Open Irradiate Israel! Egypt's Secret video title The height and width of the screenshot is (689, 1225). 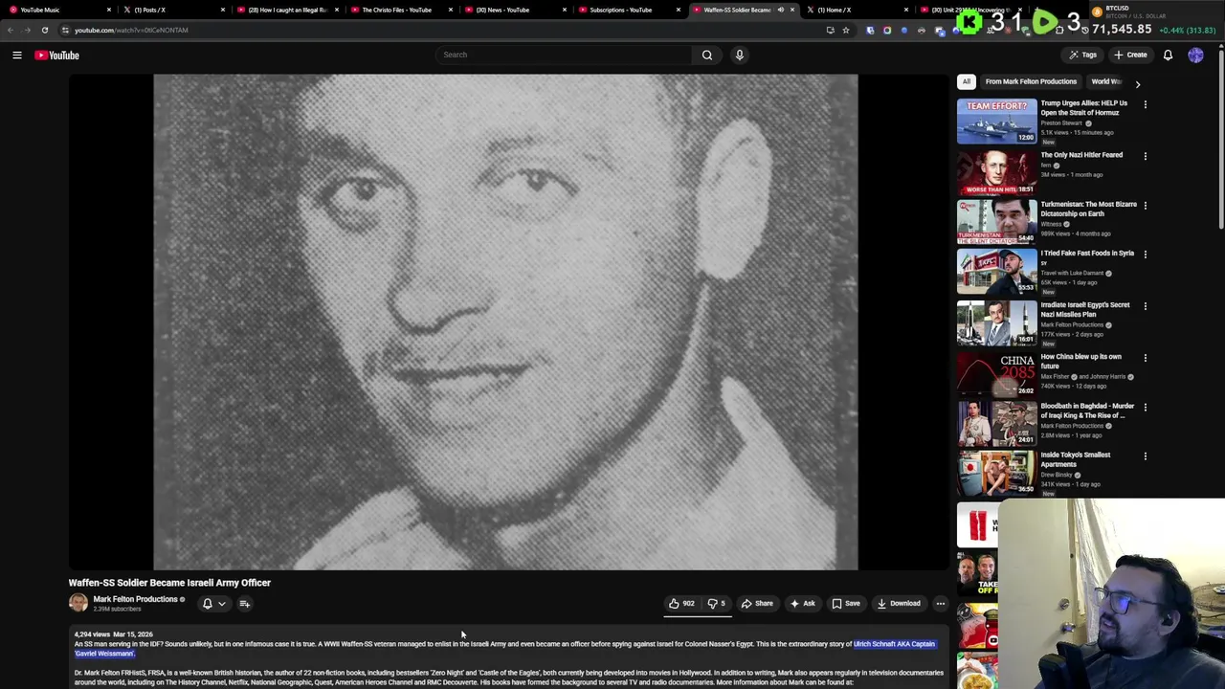coord(1085,309)
